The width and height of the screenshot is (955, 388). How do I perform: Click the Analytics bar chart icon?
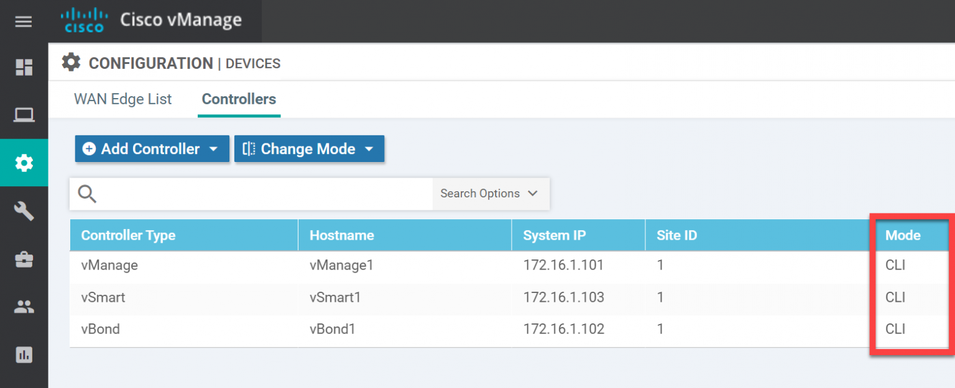click(23, 354)
